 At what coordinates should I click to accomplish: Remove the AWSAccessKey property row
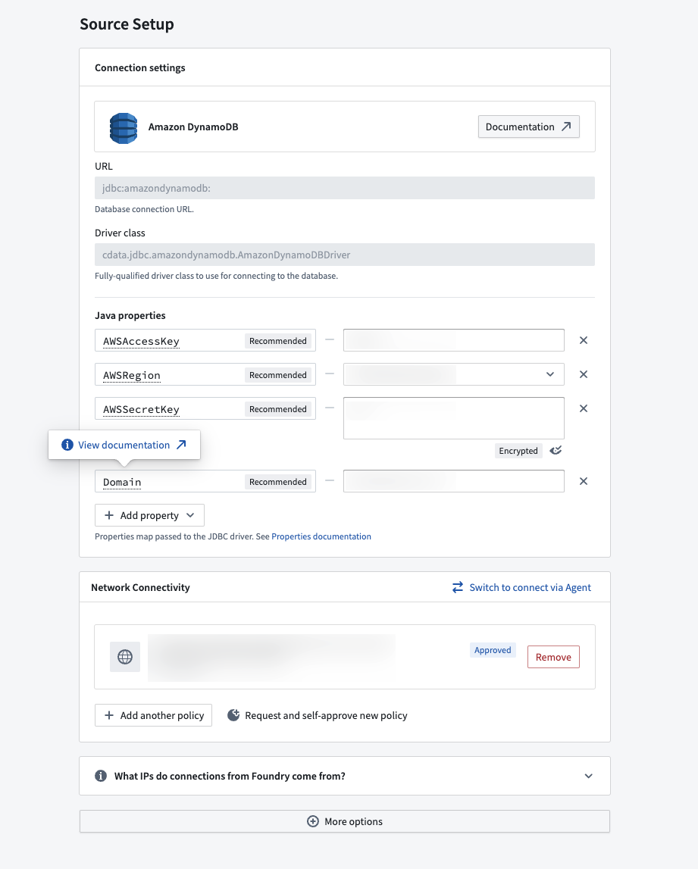point(584,340)
